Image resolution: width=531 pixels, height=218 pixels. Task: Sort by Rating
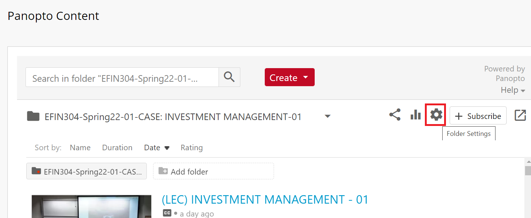point(192,148)
